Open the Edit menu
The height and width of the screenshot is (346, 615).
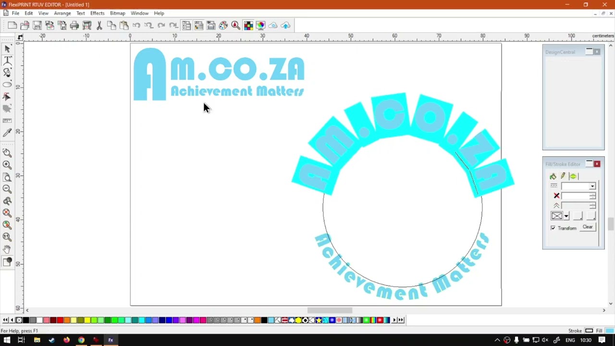coord(29,13)
